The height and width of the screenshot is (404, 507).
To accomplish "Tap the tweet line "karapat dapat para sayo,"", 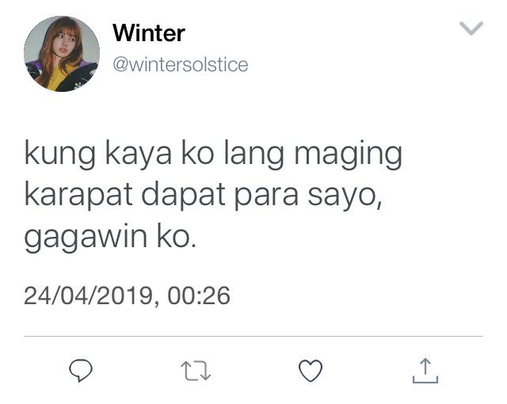I will 203,195.
